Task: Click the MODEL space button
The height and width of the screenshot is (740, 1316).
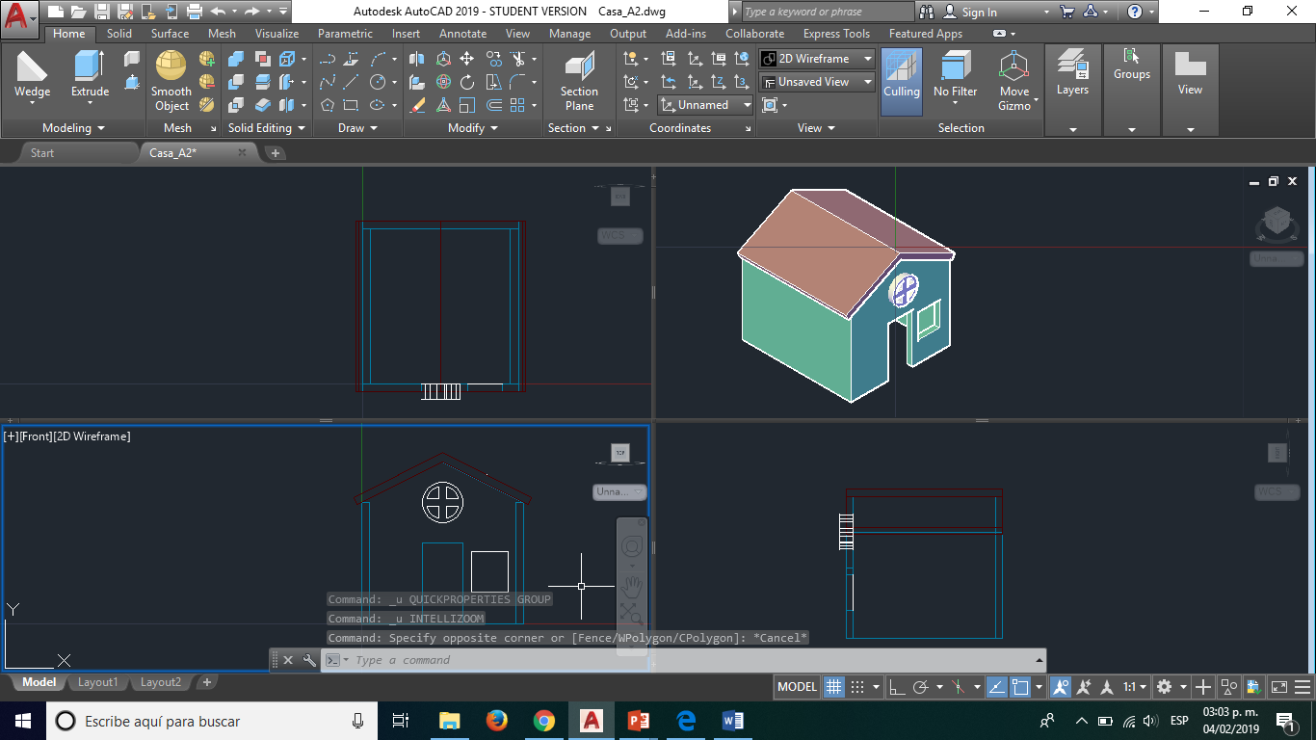Action: 797,687
